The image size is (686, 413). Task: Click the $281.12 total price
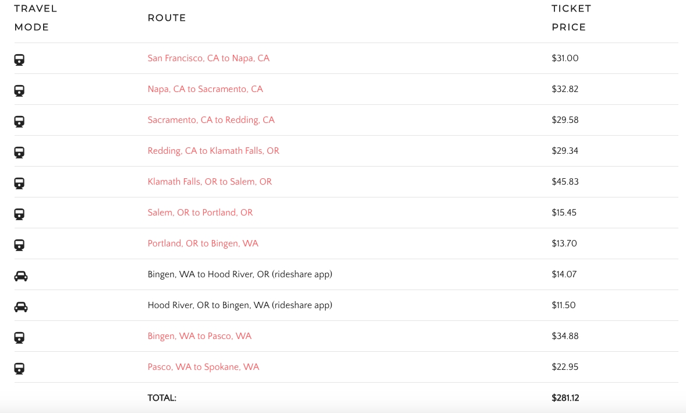pos(565,398)
